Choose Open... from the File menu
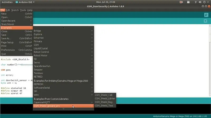The width and height of the screenshot is (211, 118). 17,17
